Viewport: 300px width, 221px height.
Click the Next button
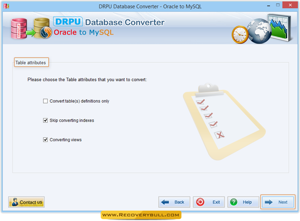(278, 202)
